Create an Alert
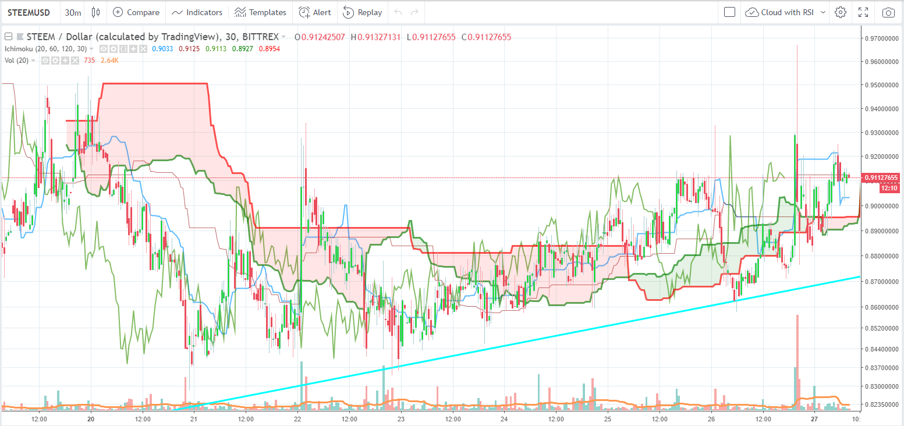 (315, 12)
